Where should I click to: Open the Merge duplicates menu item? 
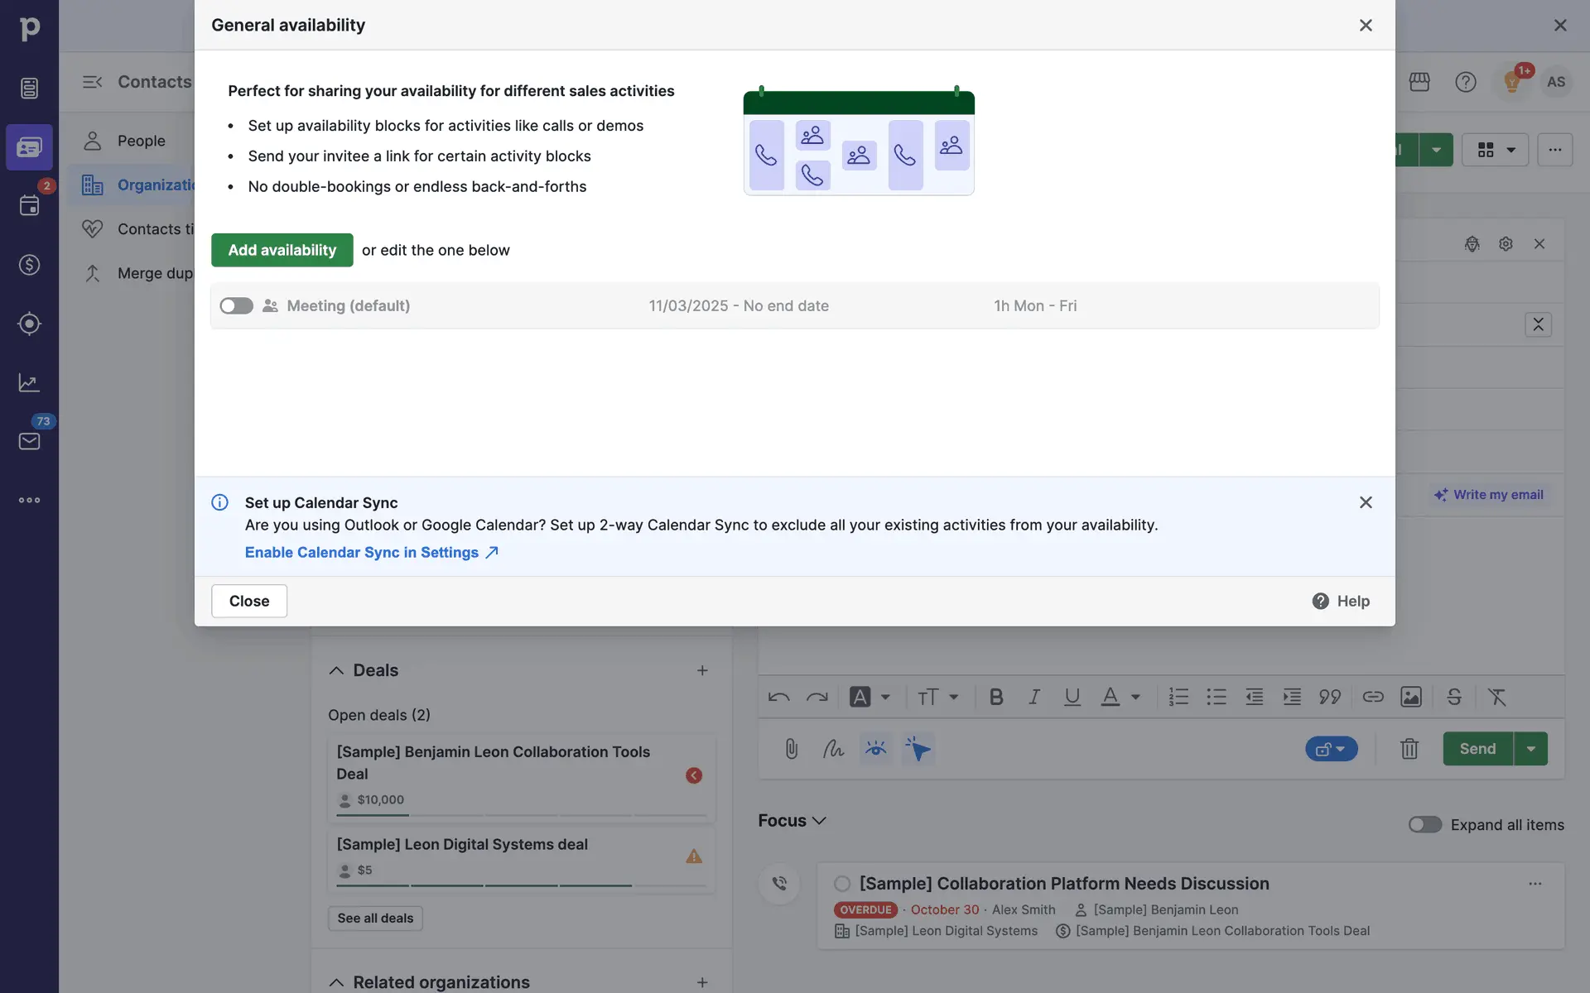click(x=154, y=273)
